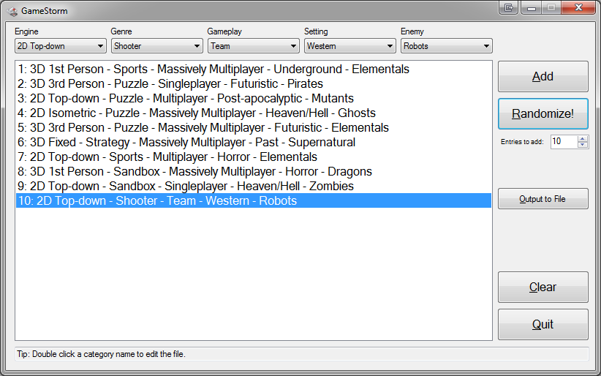The height and width of the screenshot is (376, 601).
Task: Decrease entries to add with down arrow
Action: [x=583, y=145]
